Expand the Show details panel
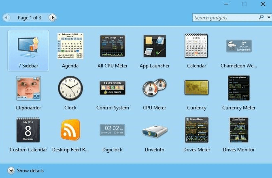The height and width of the screenshot is (178, 272). 11,171
